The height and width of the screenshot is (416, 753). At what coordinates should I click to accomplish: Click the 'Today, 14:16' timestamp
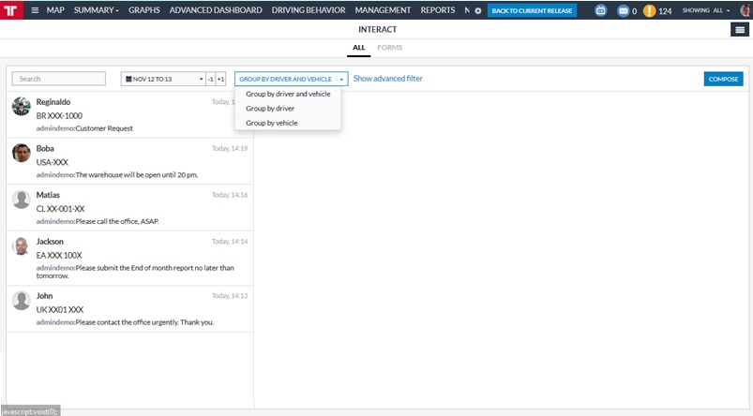[230, 195]
